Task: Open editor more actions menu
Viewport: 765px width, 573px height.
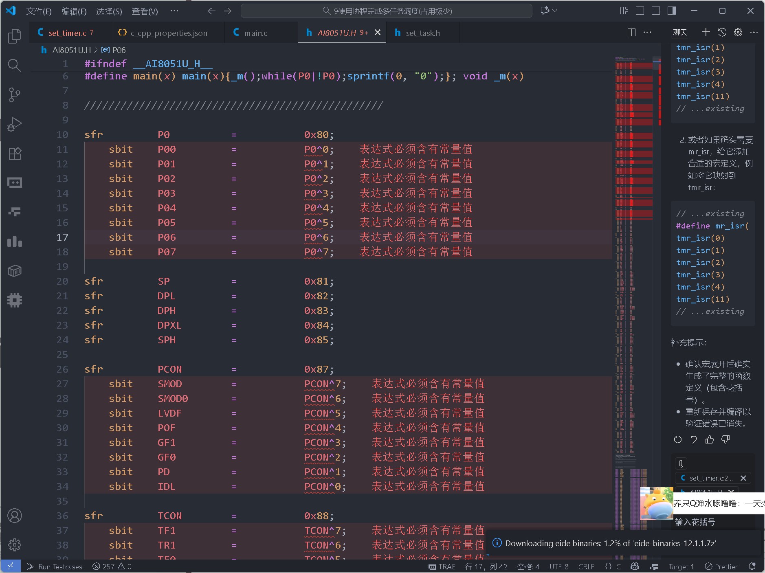Action: [647, 33]
